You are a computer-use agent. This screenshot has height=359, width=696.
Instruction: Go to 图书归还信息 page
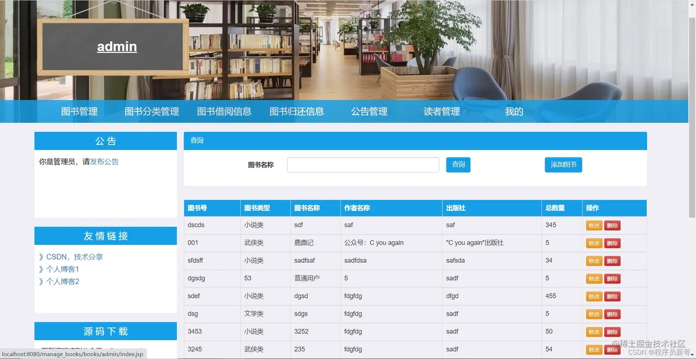coord(296,111)
